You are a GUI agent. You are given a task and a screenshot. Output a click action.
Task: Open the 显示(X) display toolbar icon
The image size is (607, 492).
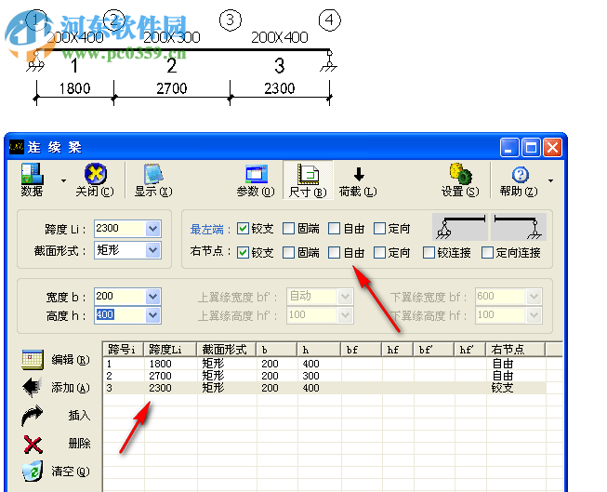153,180
